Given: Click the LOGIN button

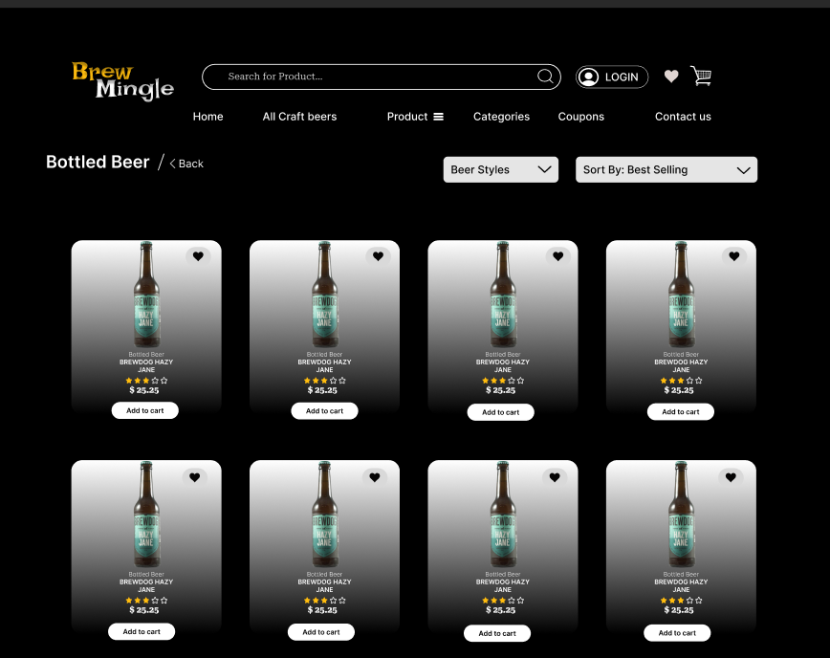Looking at the screenshot, I should 612,77.
